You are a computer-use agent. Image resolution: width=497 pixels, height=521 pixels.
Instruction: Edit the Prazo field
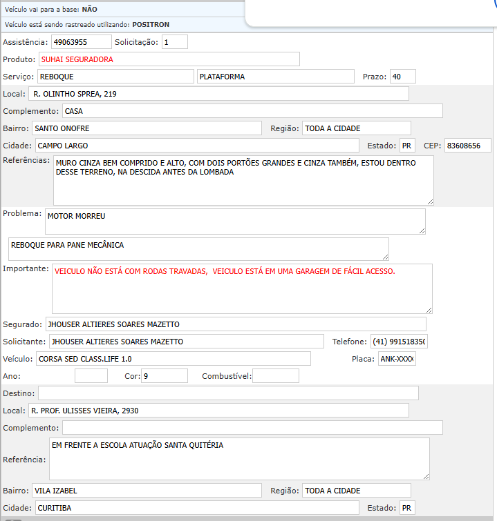tap(402, 77)
